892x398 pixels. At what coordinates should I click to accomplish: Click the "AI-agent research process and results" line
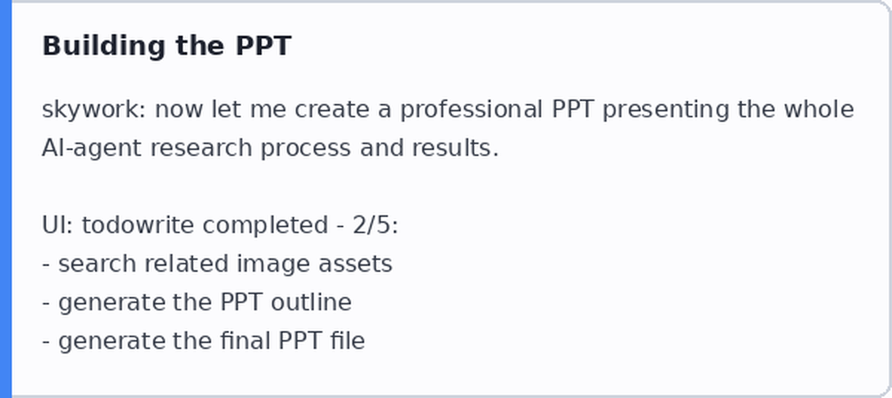point(270,149)
